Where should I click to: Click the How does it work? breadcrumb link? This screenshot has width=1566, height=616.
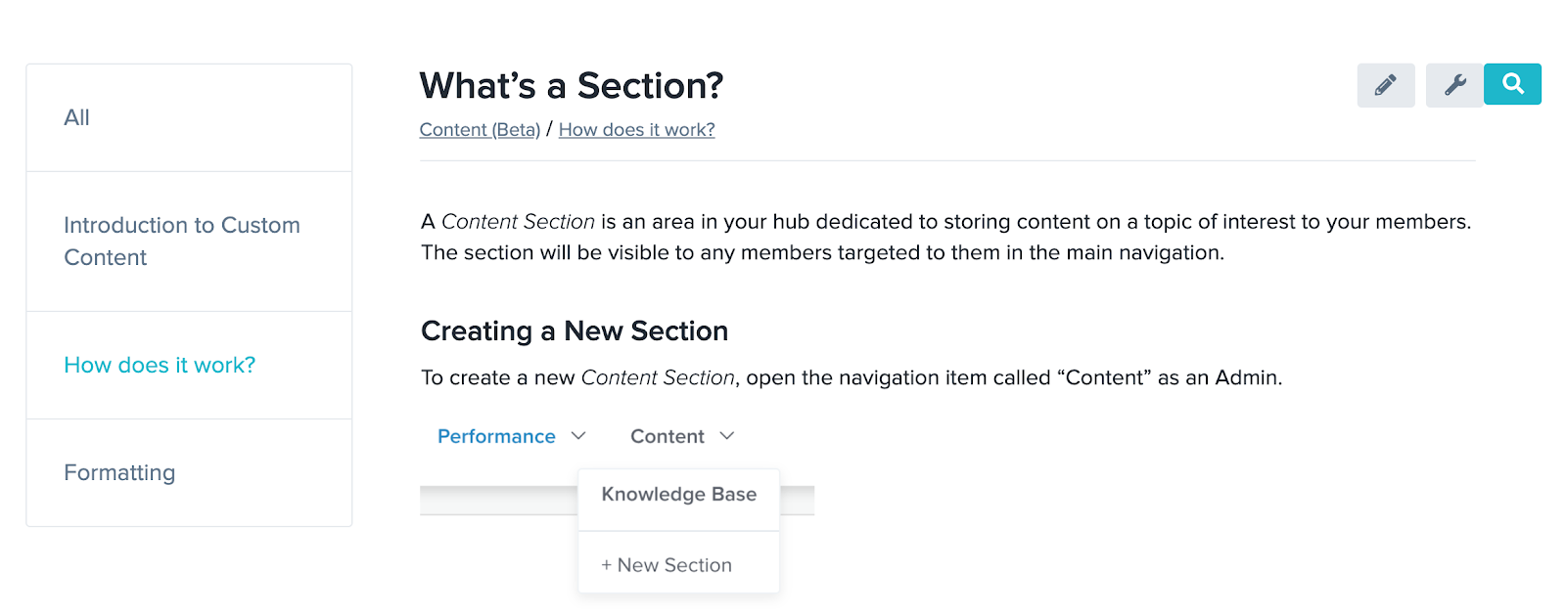[x=636, y=130]
